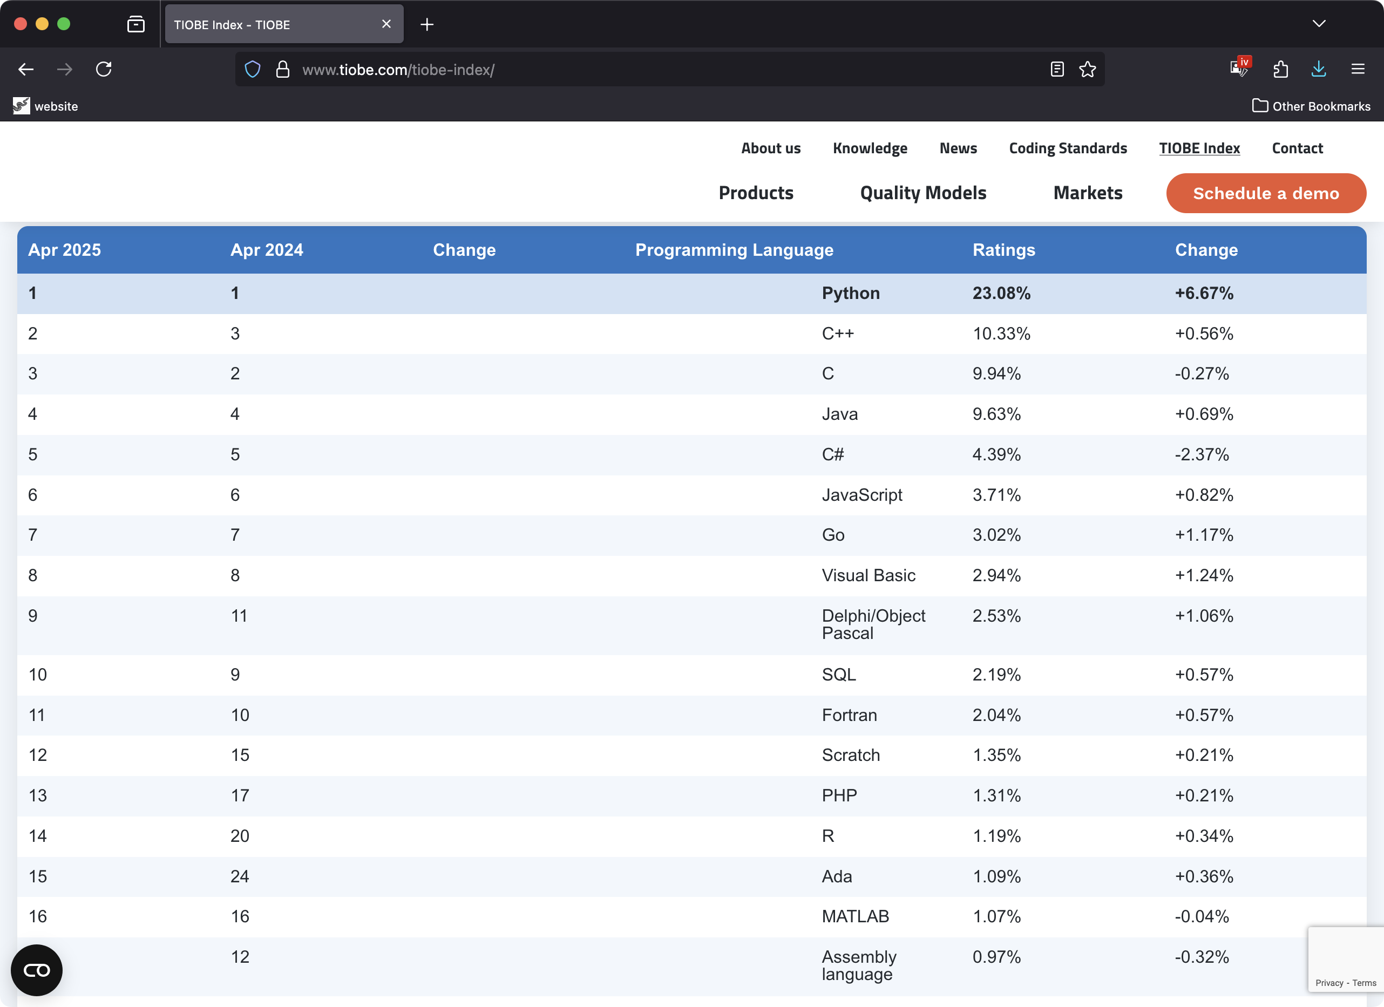Viewport: 1384px width, 1007px height.
Task: Click the -0.04% change for MATLAB
Action: (1202, 916)
